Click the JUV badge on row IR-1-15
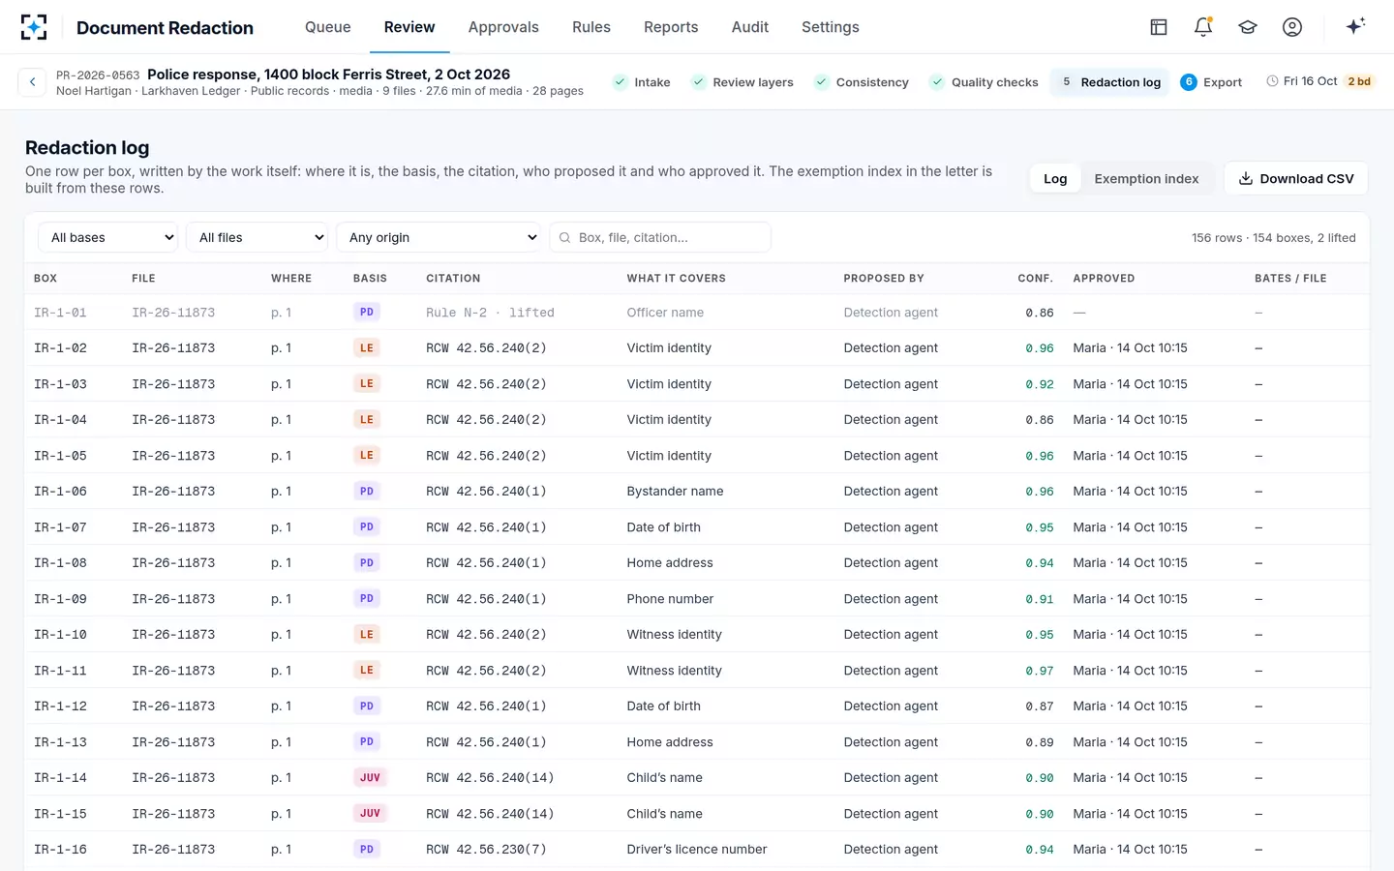 370,814
